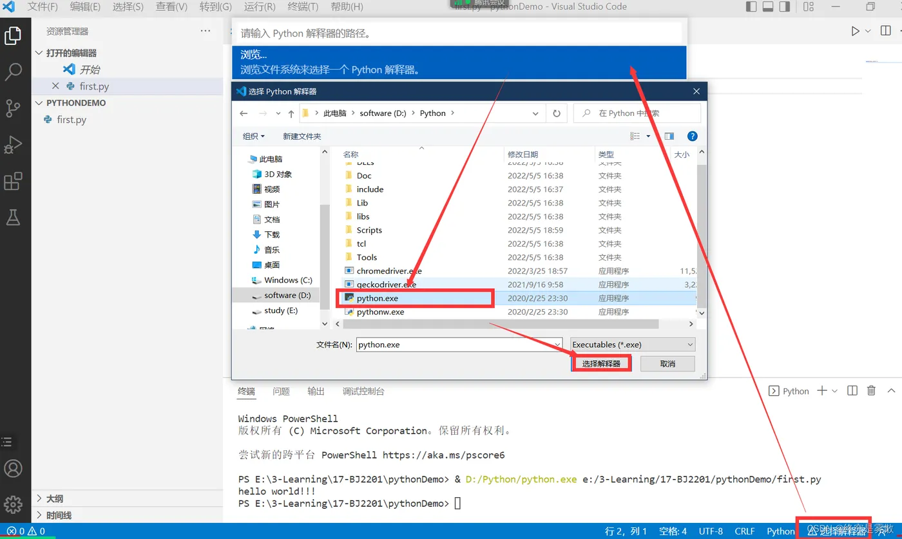Click Back arrow in file dialog
The image size is (902, 539).
point(244,113)
